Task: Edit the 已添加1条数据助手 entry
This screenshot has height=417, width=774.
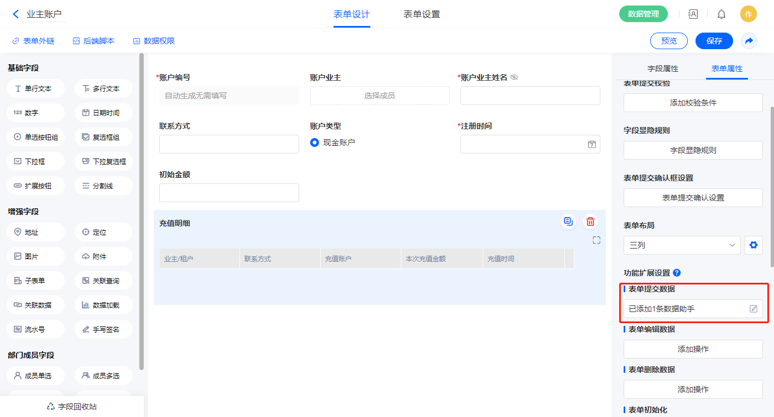Action: (753, 309)
